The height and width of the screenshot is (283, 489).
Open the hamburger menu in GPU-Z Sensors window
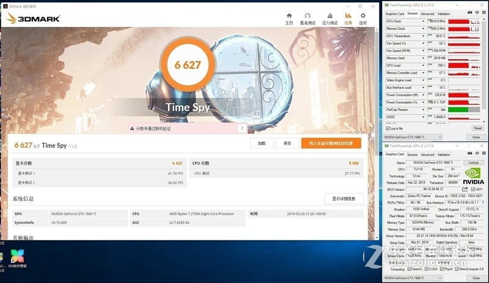[x=483, y=12]
